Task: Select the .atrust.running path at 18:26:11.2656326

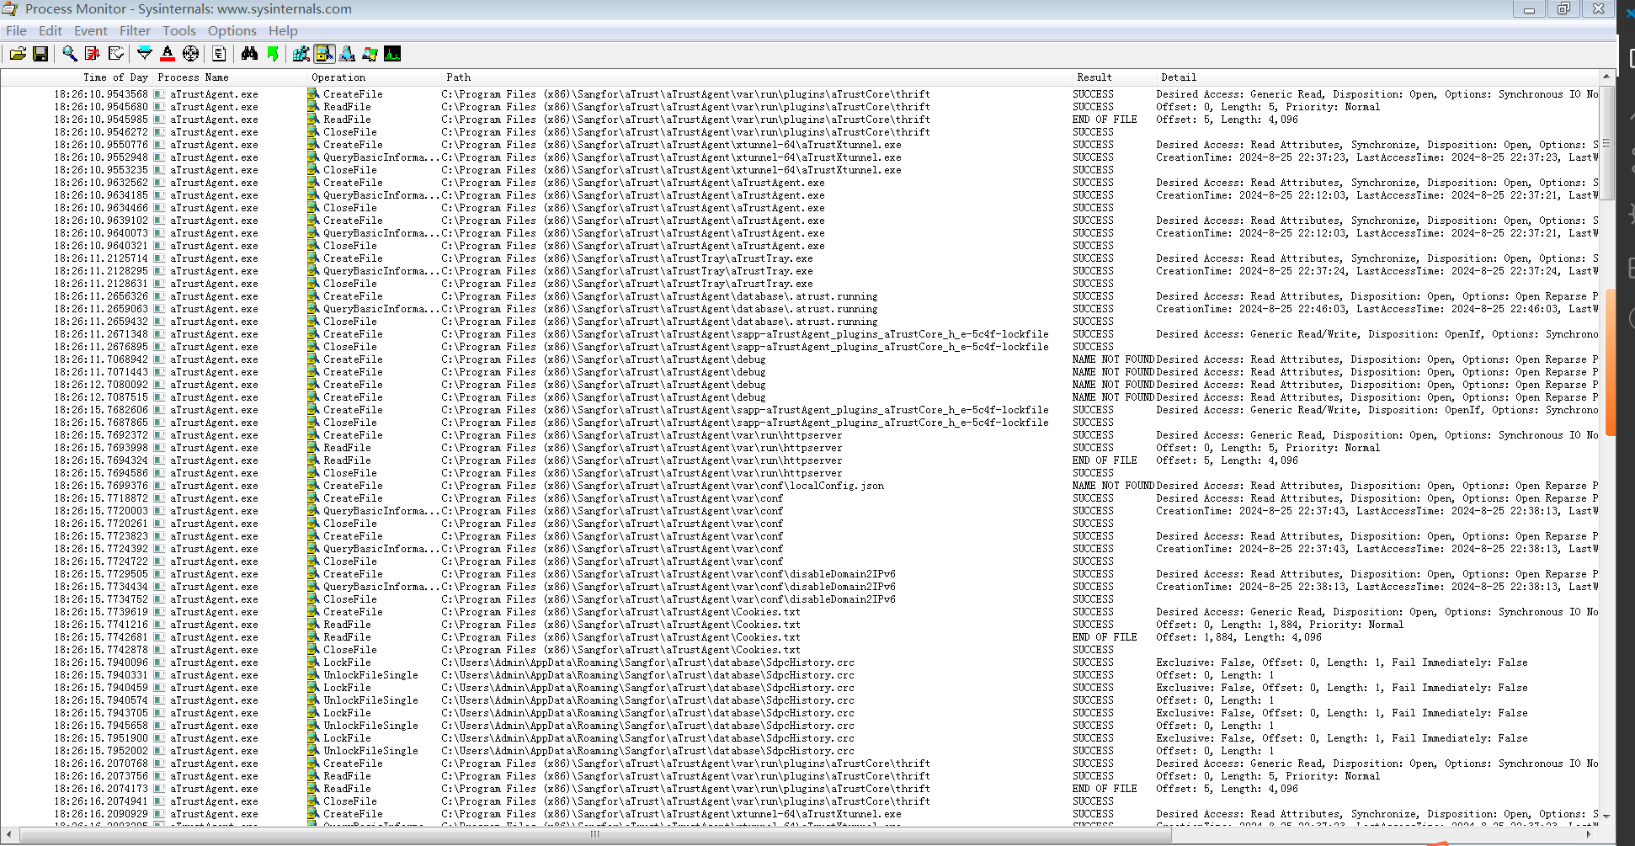Action: pos(659,296)
